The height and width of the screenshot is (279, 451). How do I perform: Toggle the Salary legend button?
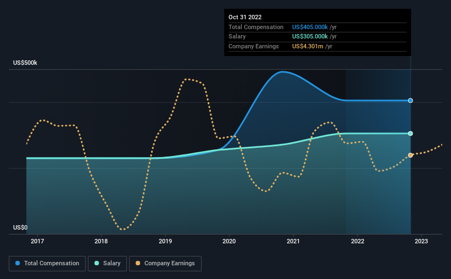click(x=107, y=264)
